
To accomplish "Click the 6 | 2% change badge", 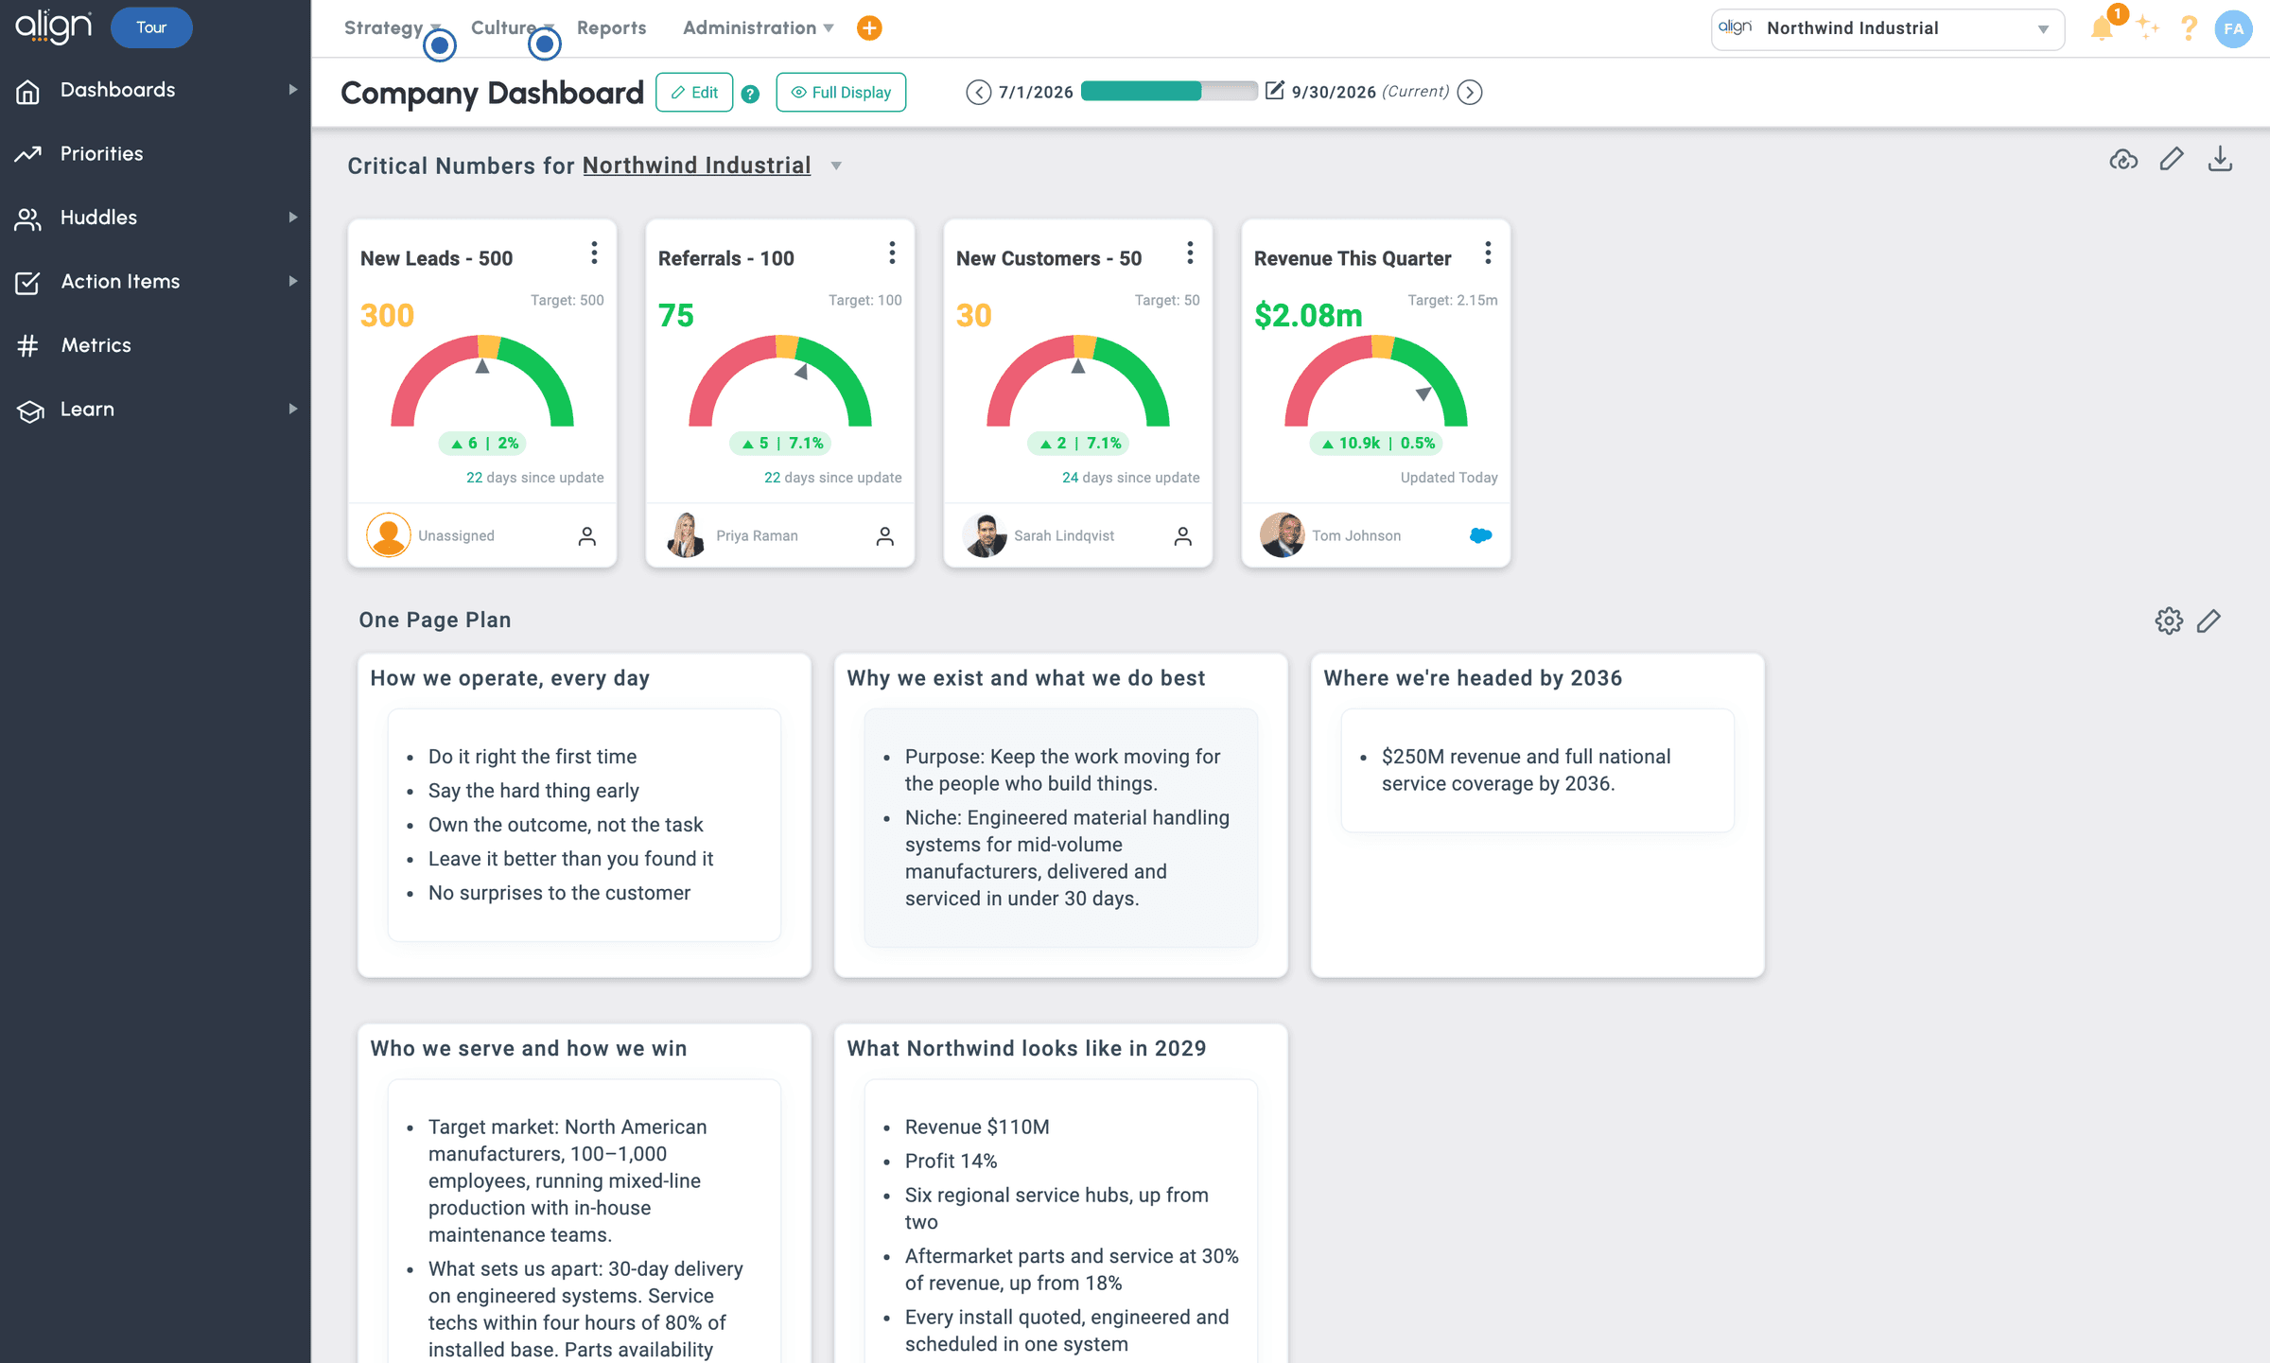I will click(x=482, y=443).
